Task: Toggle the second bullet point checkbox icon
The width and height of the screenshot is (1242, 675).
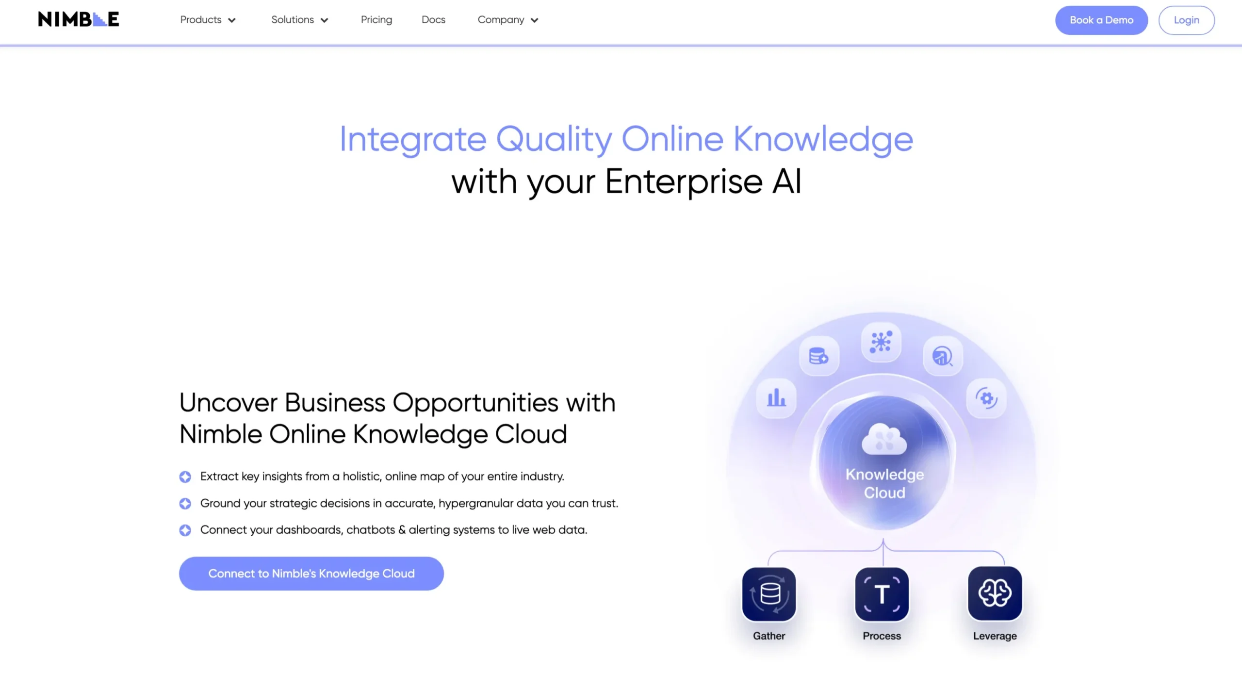Action: (x=184, y=503)
